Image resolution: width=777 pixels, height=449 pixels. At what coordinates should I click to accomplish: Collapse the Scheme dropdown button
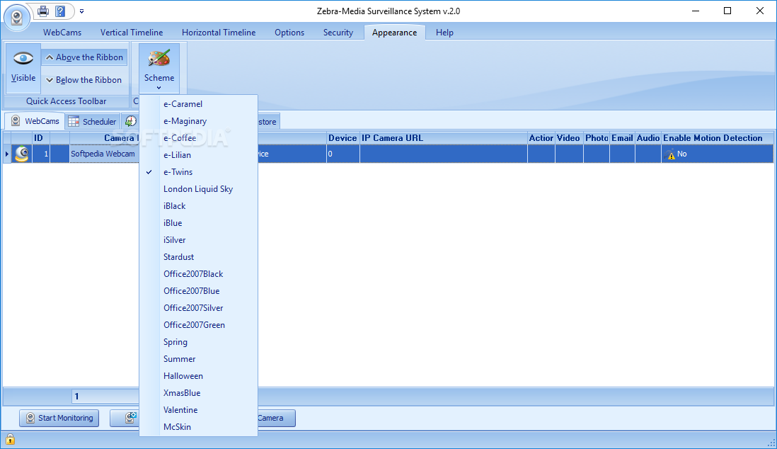(x=159, y=68)
